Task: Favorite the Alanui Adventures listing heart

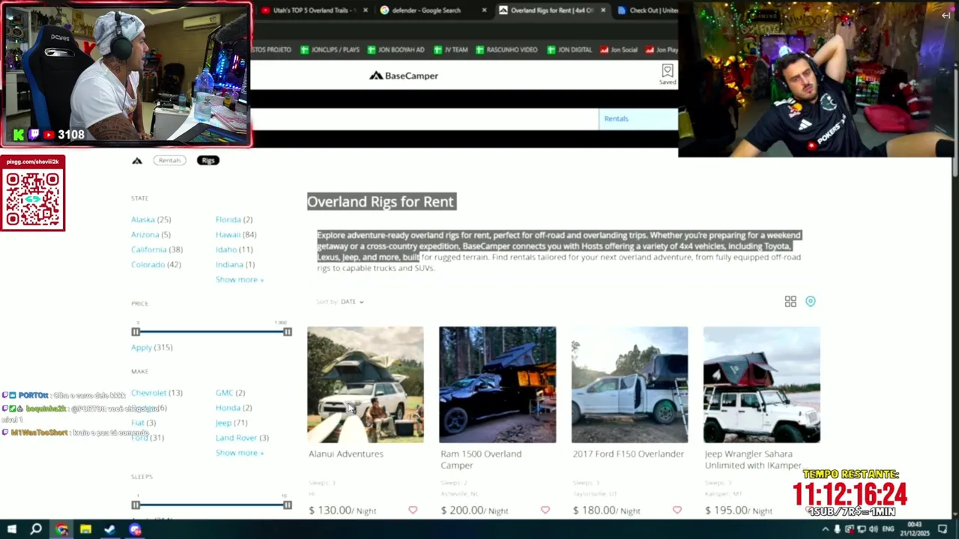Action: pos(413,510)
